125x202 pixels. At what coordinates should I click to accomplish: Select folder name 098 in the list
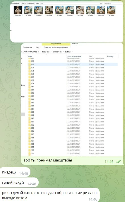(33, 144)
